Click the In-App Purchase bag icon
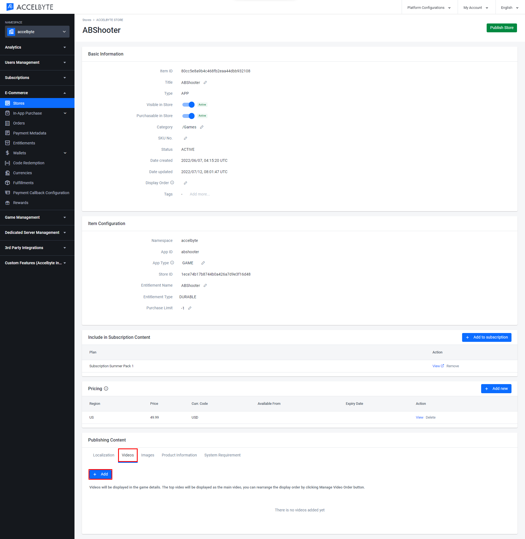The image size is (525, 539). 7,113
